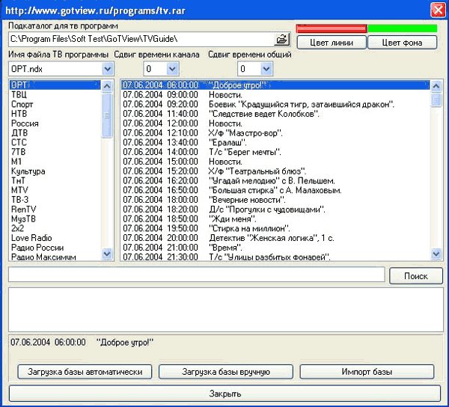The width and height of the screenshot is (449, 407).
Task: Click the program list scrollbar thumb
Action: (436, 100)
